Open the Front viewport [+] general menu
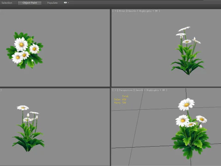The image size is (221, 166). pos(115,11)
